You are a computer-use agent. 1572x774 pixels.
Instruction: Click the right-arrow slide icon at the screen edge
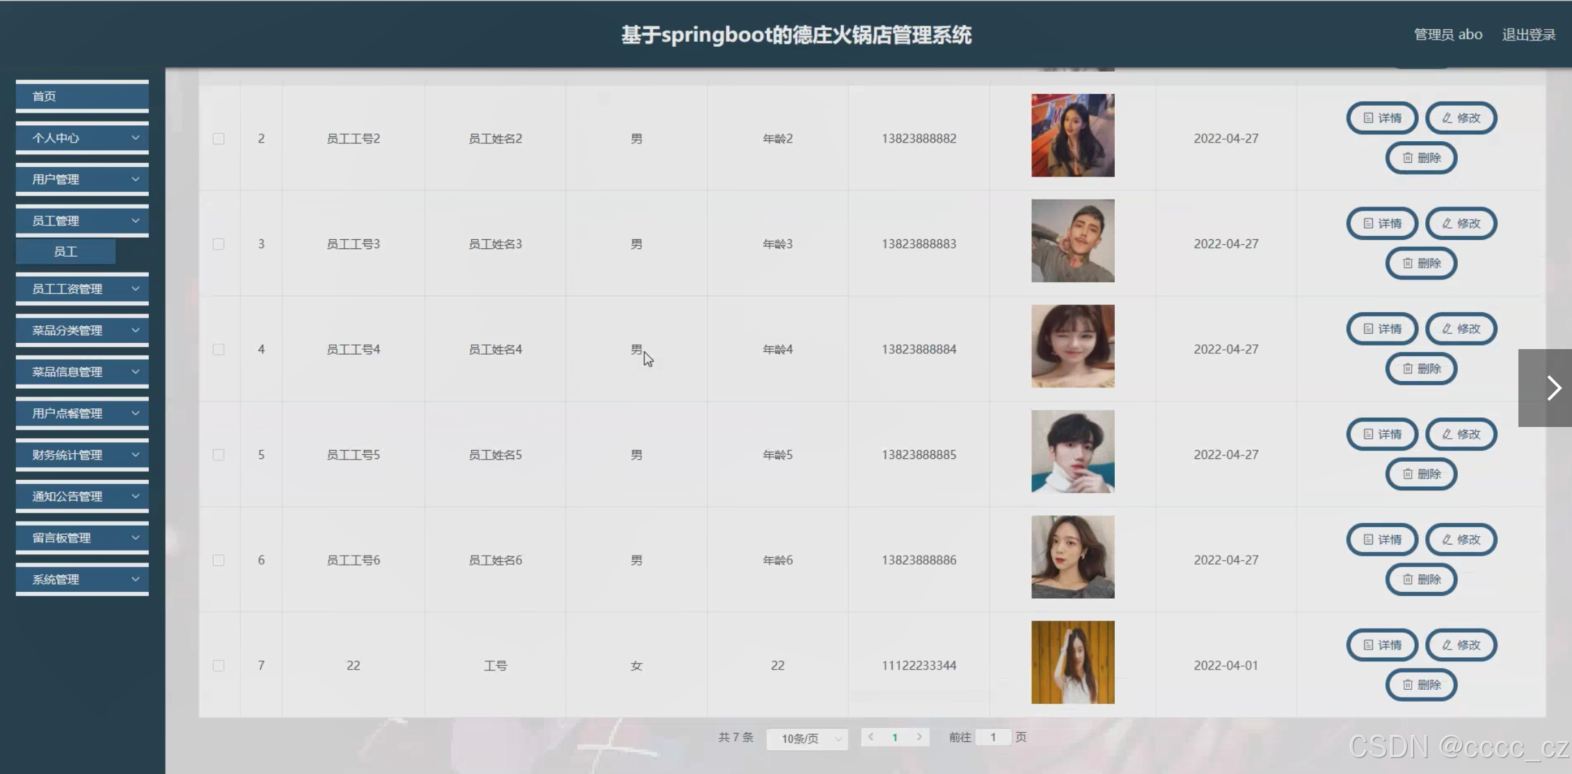[x=1553, y=388]
